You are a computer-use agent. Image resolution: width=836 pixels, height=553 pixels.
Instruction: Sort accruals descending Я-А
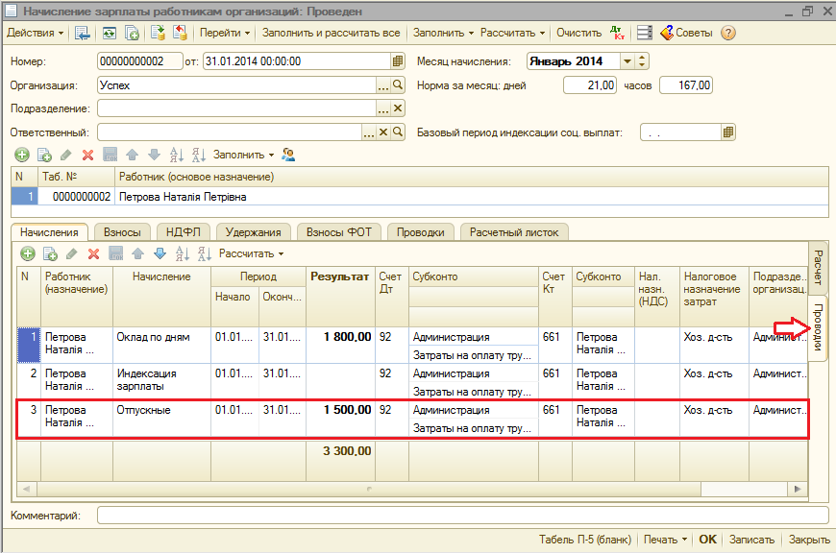coord(205,254)
